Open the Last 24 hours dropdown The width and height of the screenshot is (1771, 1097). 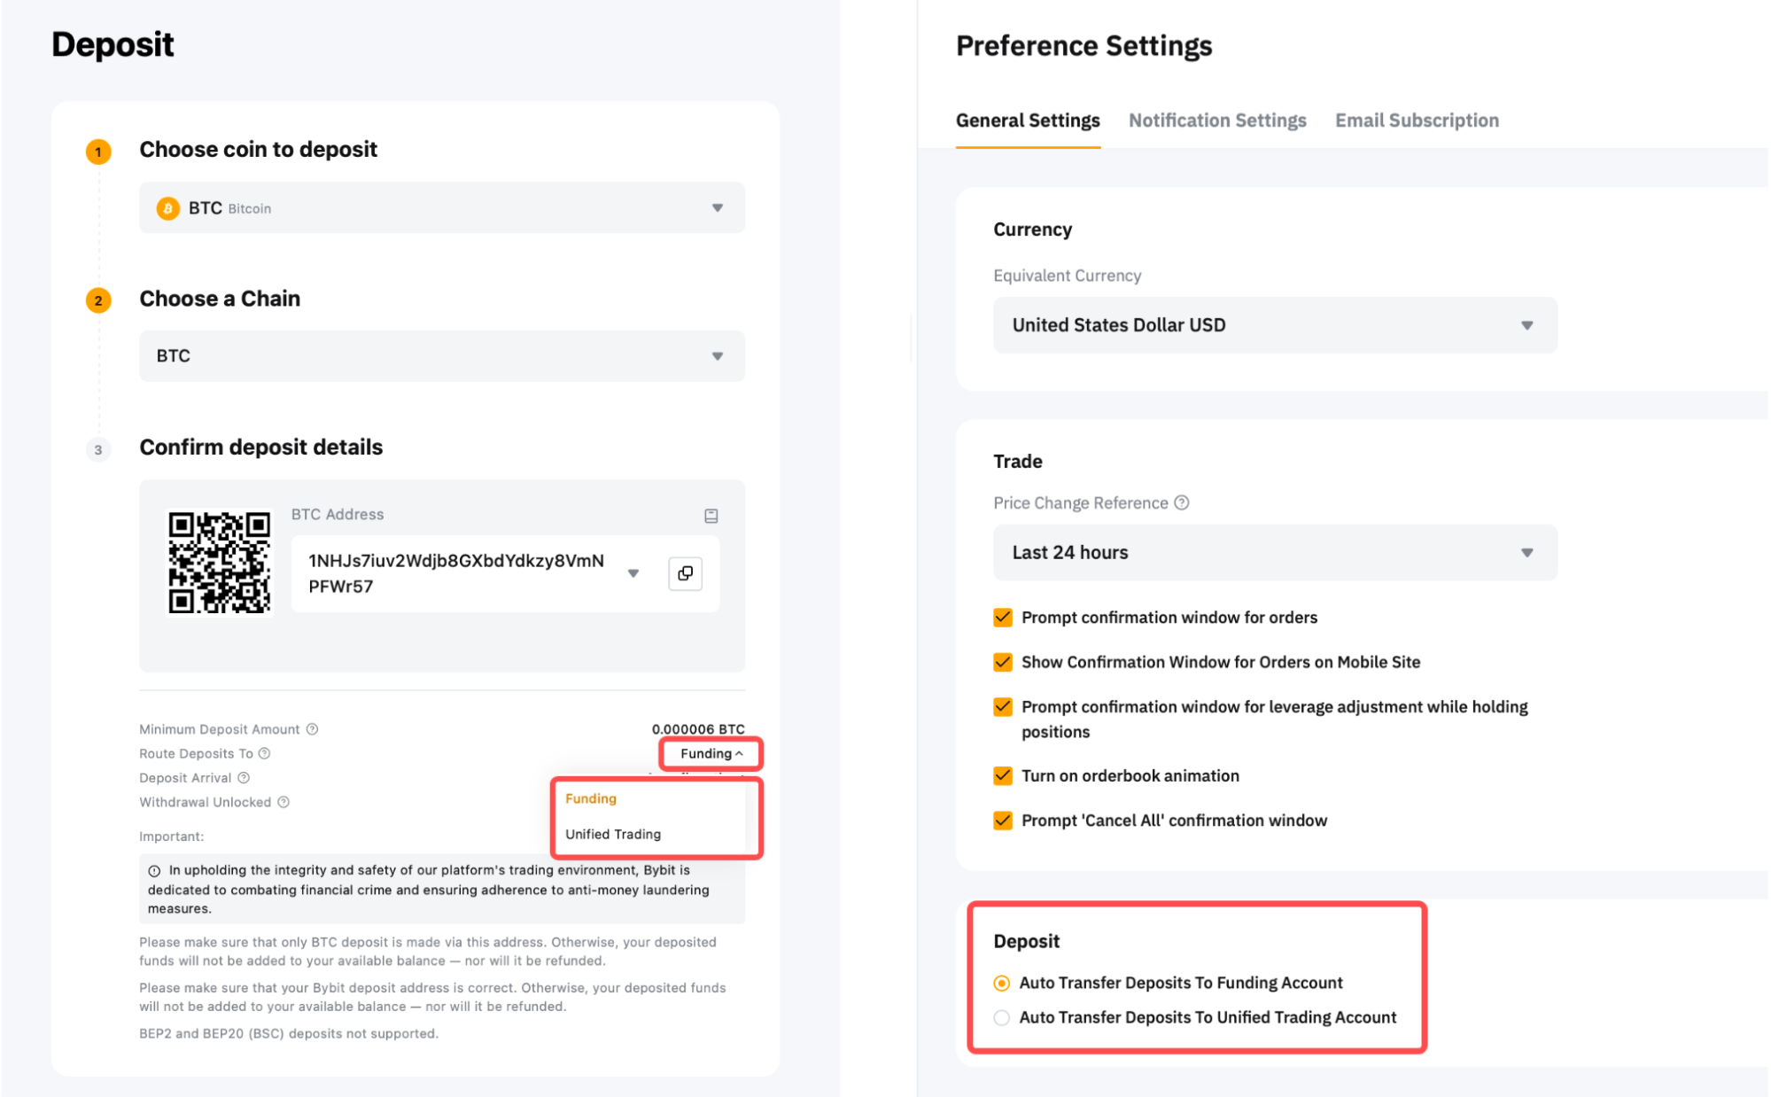pos(1274,553)
